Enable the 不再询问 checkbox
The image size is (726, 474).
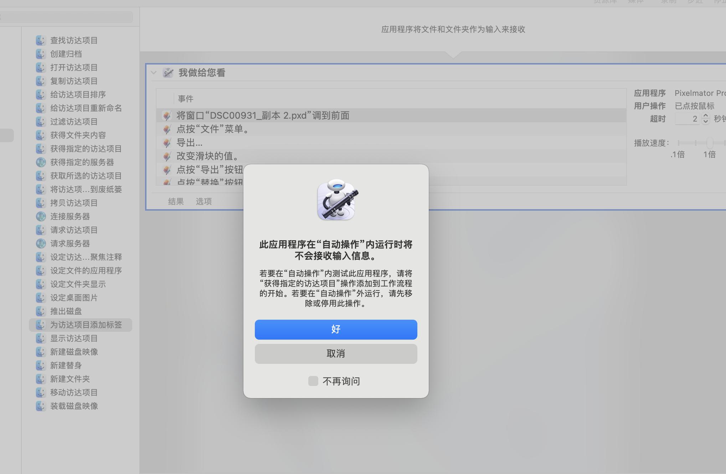click(x=313, y=381)
